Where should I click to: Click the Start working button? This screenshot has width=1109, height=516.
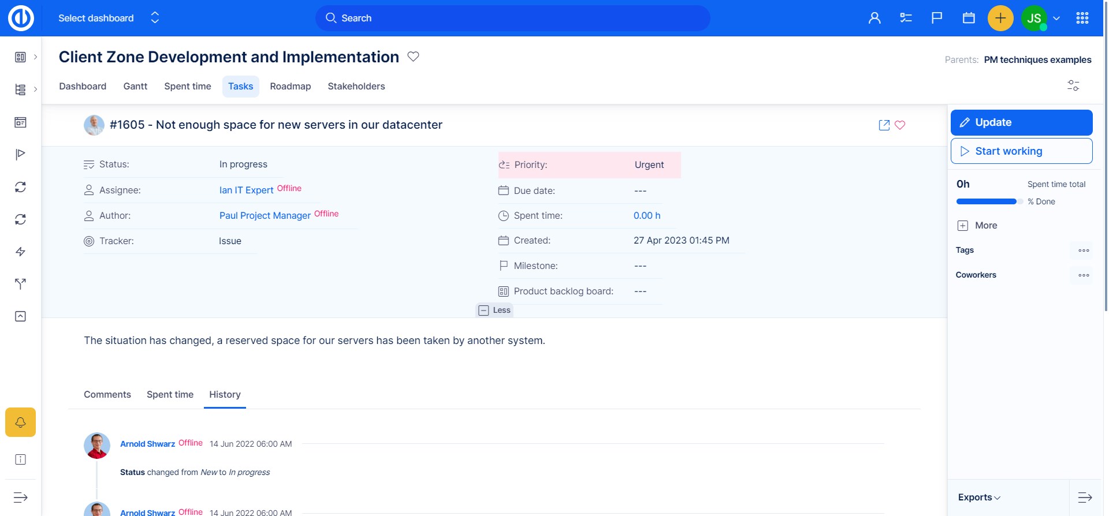[x=1021, y=151]
